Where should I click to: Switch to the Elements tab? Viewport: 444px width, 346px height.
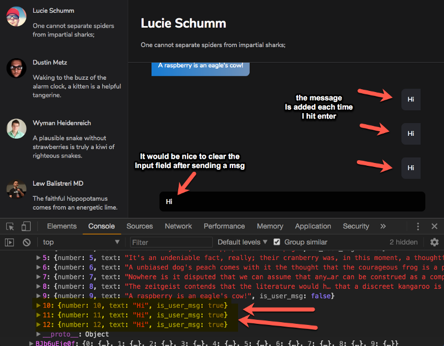click(x=62, y=226)
